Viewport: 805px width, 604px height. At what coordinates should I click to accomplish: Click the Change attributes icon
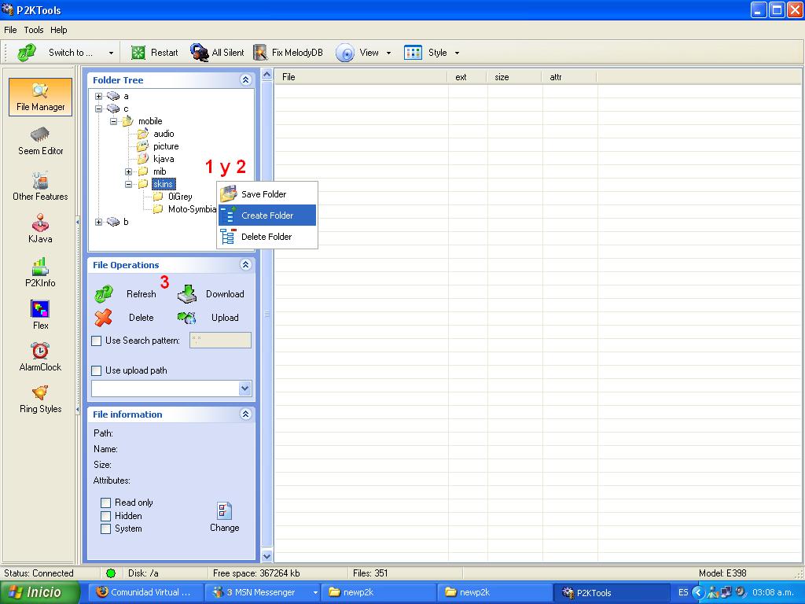[x=224, y=511]
